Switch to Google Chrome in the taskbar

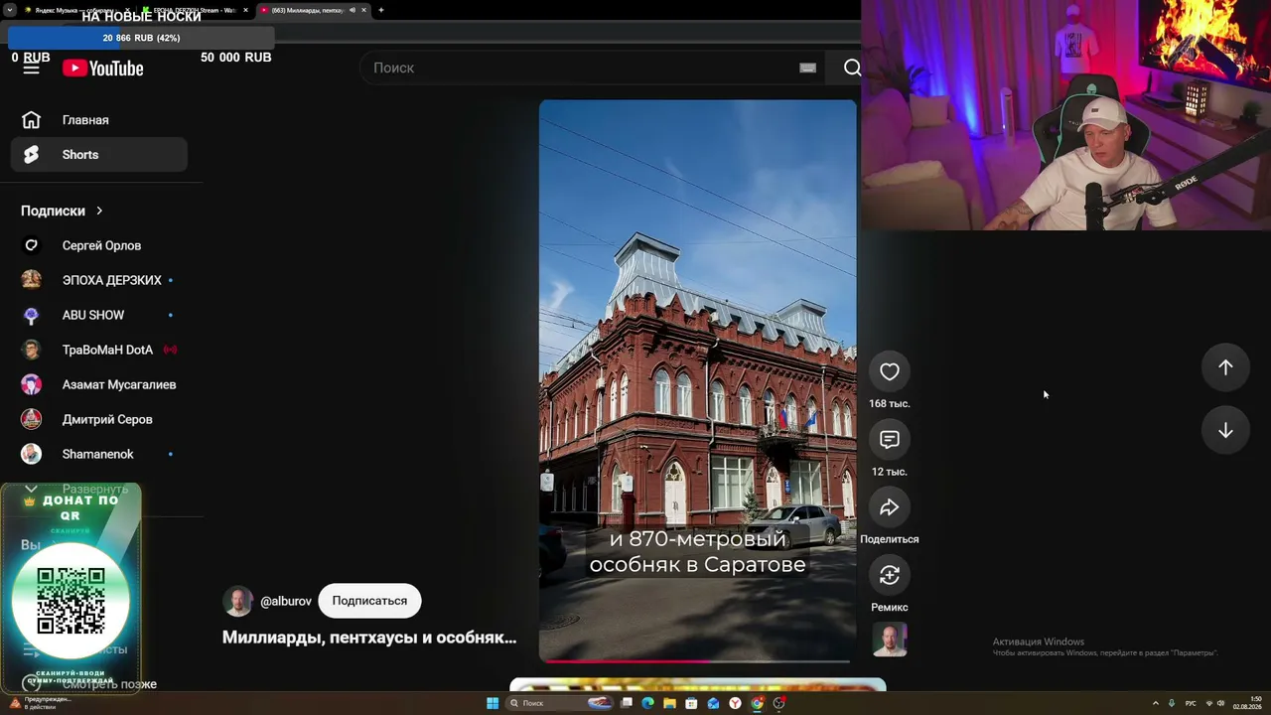(757, 703)
